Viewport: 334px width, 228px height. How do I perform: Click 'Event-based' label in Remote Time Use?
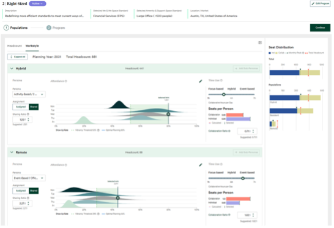[x=247, y=172]
